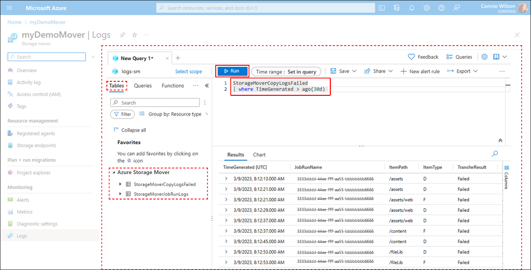This screenshot has height=270, width=531.
Task: Expand the StorageMoverCopyLogsFailed table
Action: pos(120,184)
